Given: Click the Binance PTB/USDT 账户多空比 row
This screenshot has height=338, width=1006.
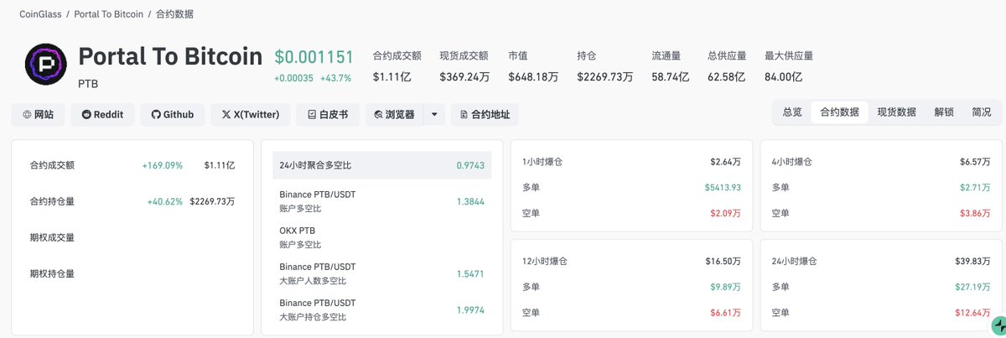Looking at the screenshot, I should [x=382, y=201].
